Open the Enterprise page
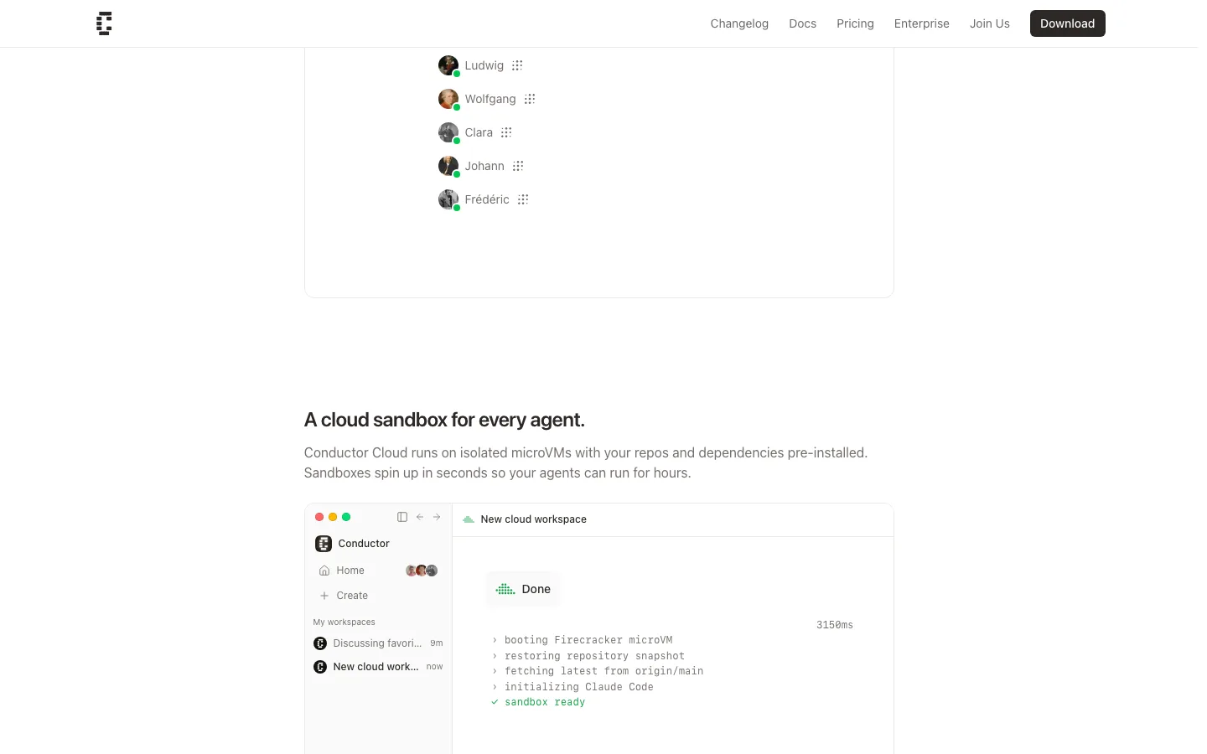 click(921, 23)
